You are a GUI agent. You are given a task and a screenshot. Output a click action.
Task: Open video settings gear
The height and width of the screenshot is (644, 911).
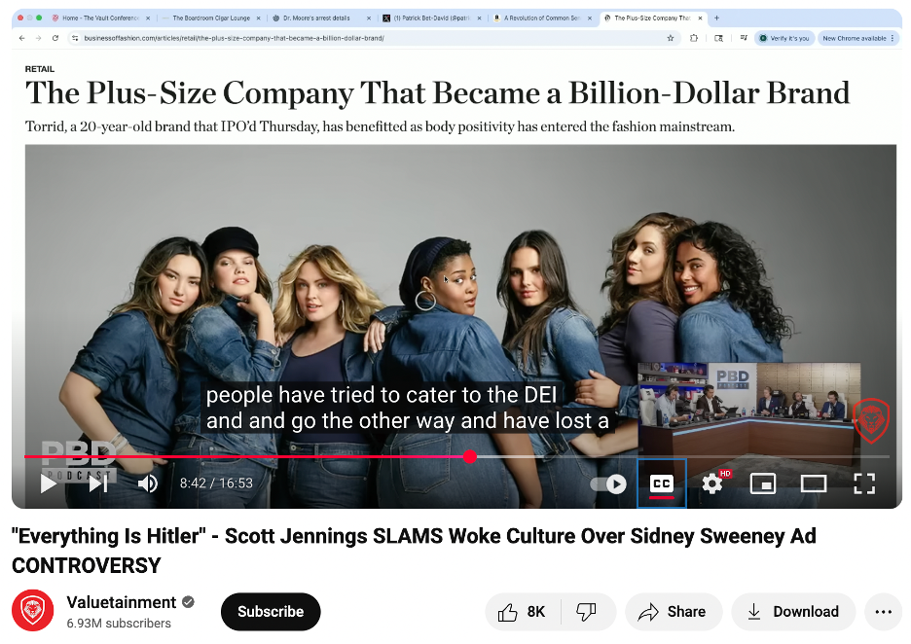click(x=712, y=483)
